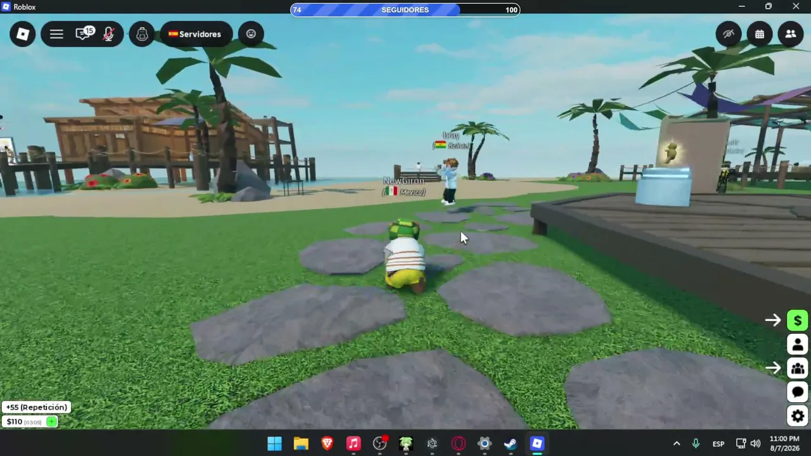Open the green dollar shop button
This screenshot has width=811, height=456.
click(798, 320)
